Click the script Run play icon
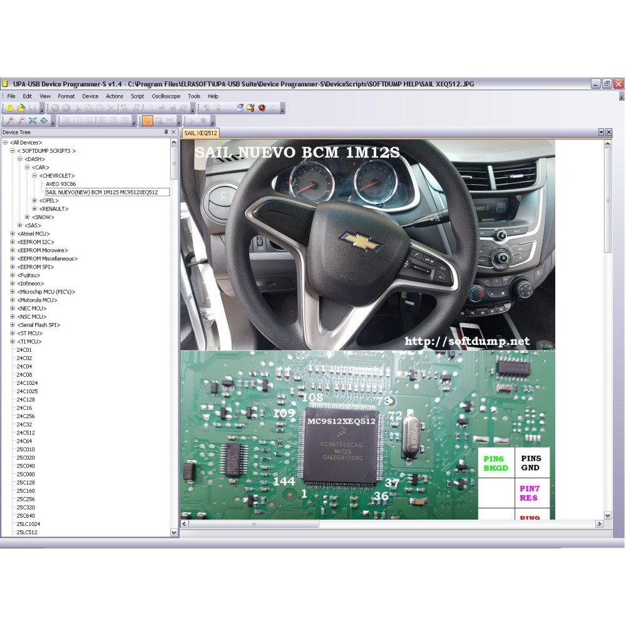Viewport: 626px width, 626px height. (192, 121)
